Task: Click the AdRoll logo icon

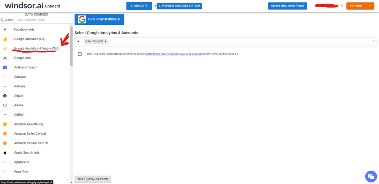Action: [5, 115]
